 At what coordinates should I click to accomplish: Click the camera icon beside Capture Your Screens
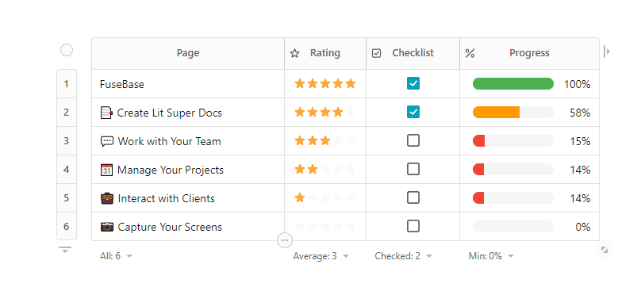(106, 227)
